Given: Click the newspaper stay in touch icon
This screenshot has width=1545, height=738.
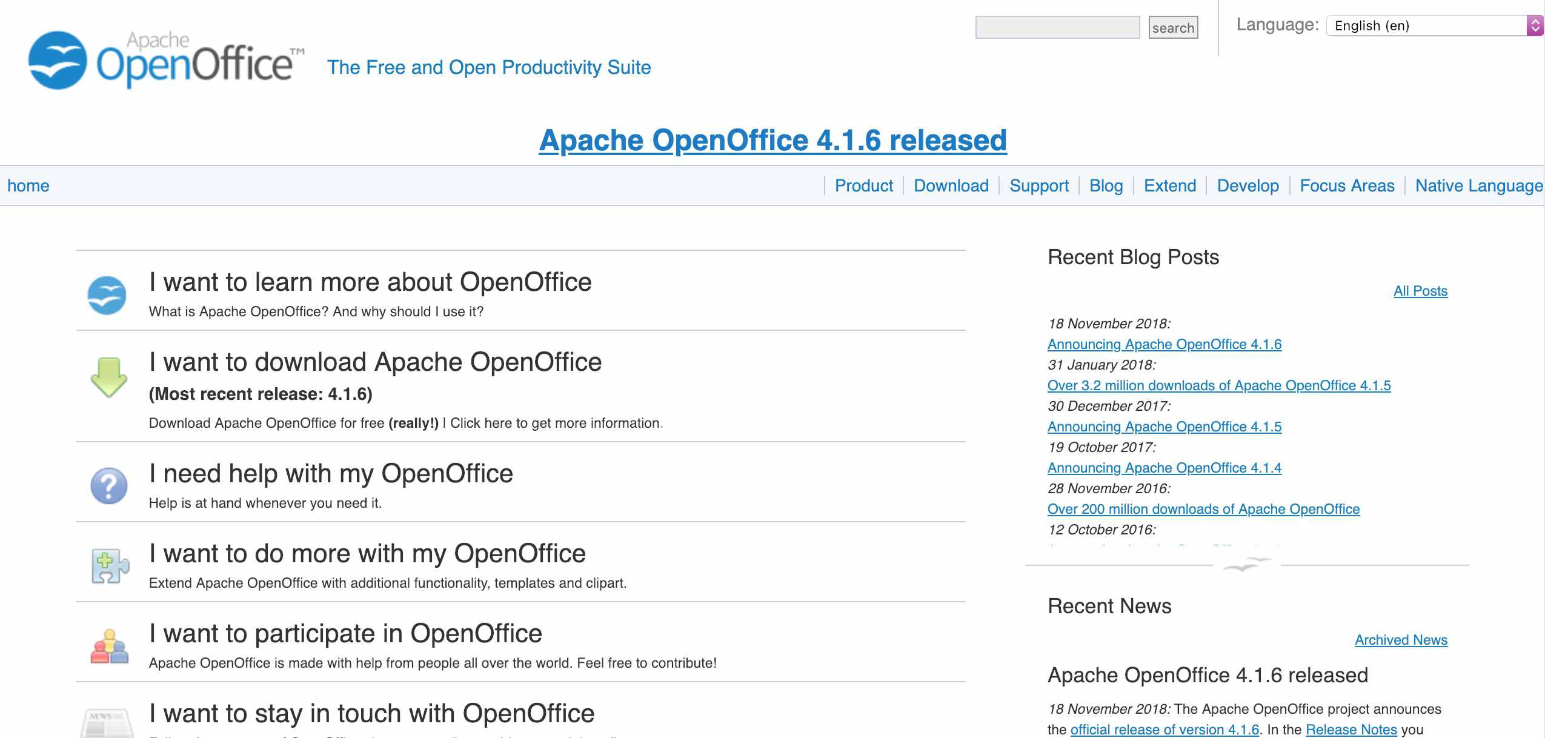Looking at the screenshot, I should pyautogui.click(x=107, y=723).
